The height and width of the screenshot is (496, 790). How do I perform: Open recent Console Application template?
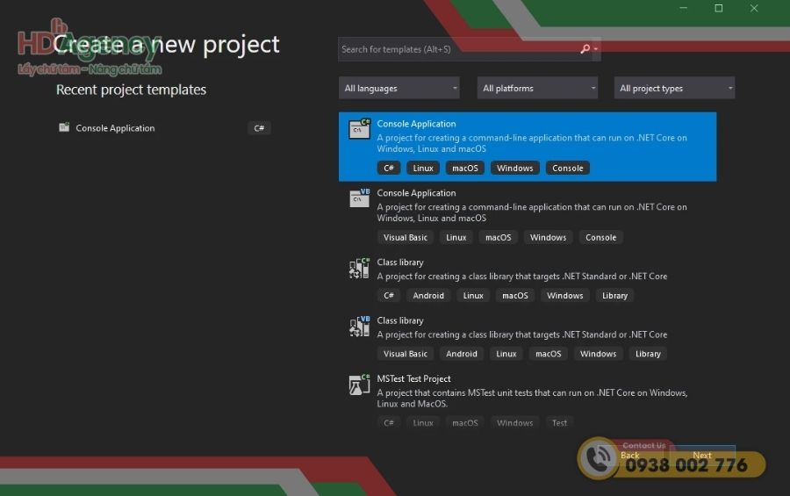pos(165,128)
